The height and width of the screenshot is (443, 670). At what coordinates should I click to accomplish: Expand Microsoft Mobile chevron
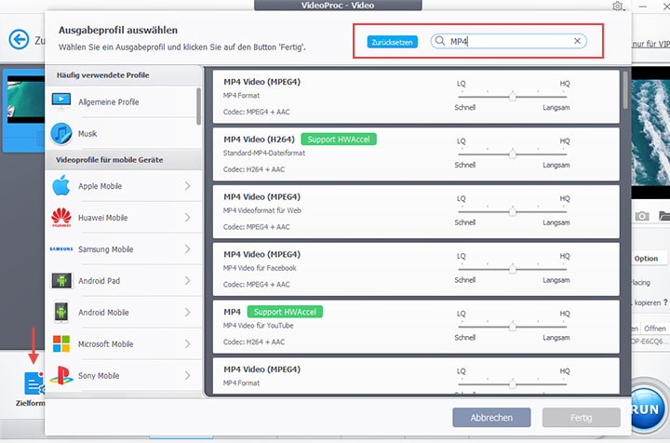(188, 344)
